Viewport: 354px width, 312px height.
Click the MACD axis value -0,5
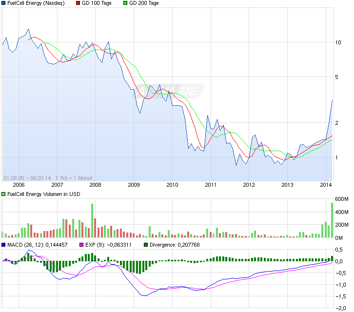click(x=341, y=273)
